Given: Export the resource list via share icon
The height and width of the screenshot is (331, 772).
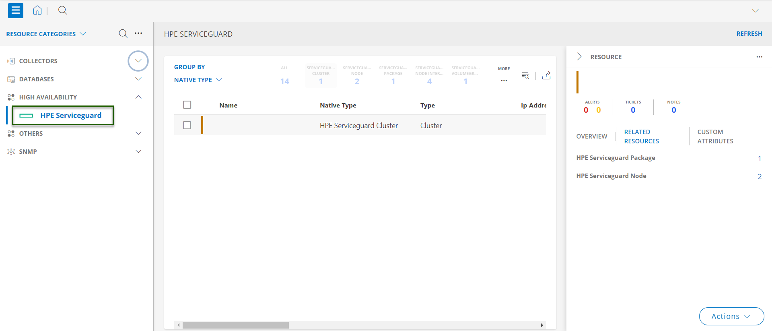Looking at the screenshot, I should coord(546,75).
